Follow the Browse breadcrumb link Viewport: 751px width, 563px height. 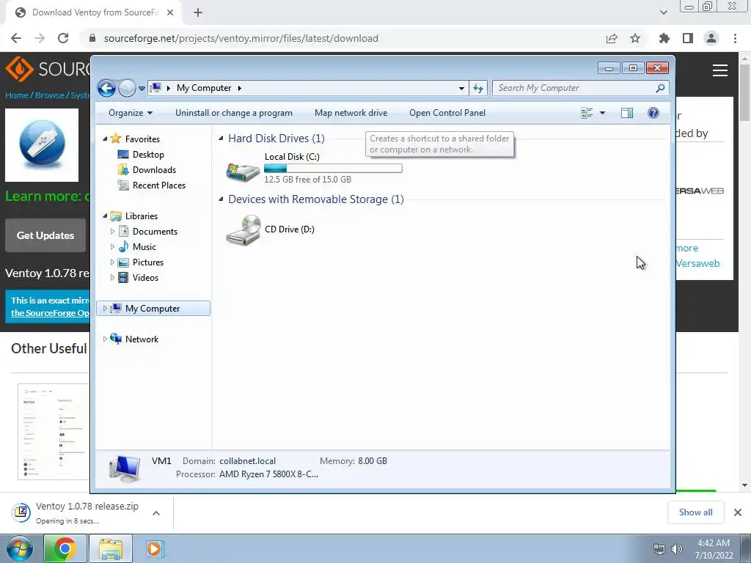49,95
